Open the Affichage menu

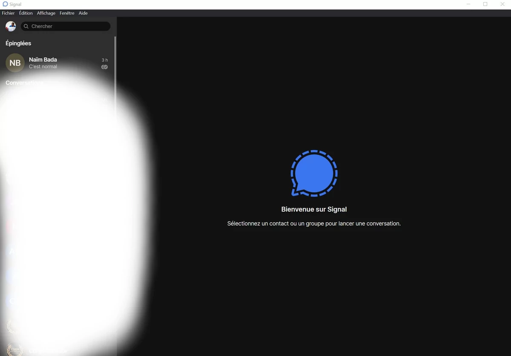pyautogui.click(x=46, y=13)
